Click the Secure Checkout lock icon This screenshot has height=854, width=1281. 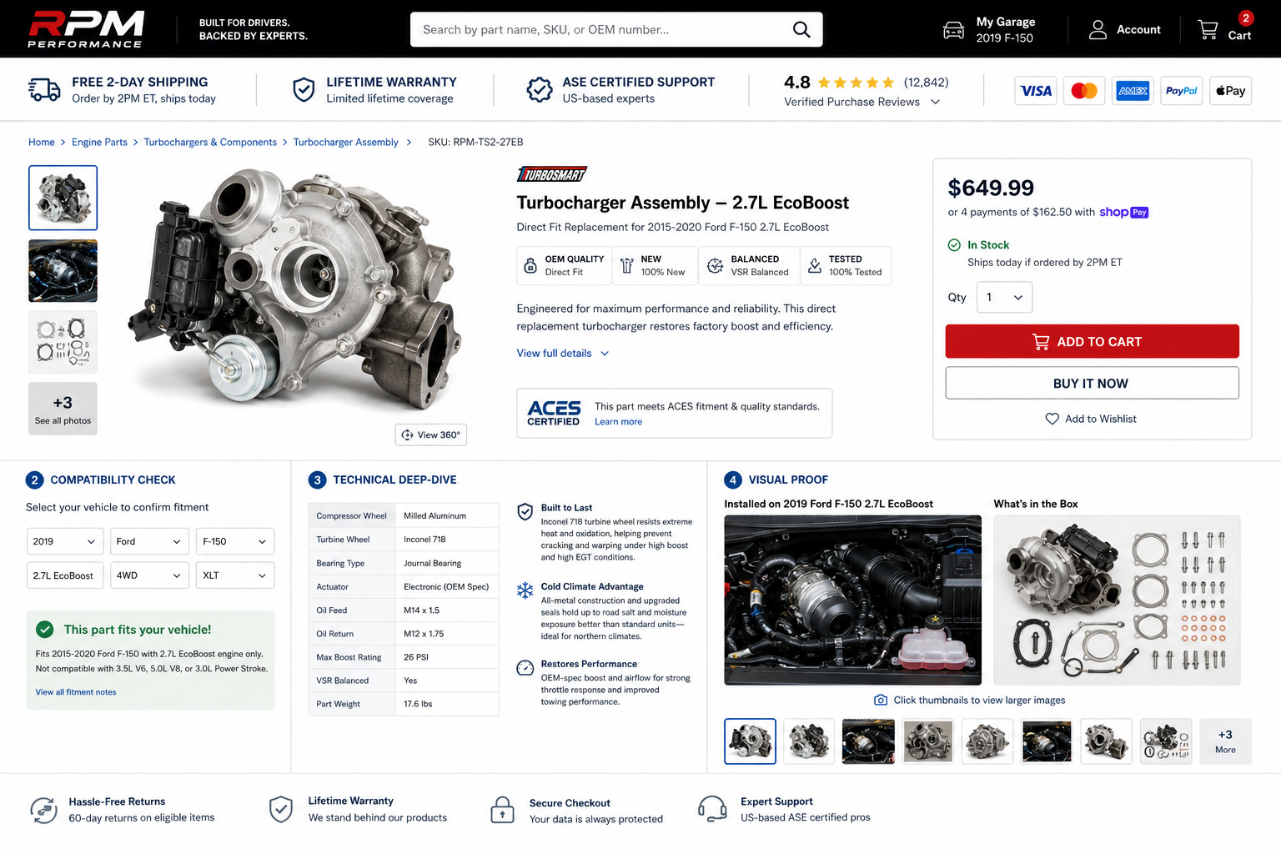pyautogui.click(x=502, y=809)
